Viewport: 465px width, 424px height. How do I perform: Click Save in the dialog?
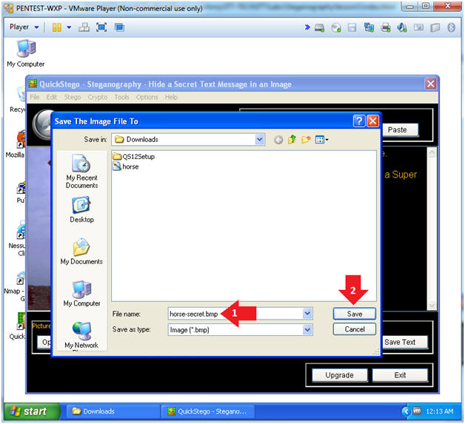tap(355, 314)
